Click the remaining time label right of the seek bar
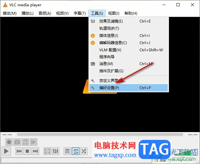This screenshot has width=200, height=164. [x=193, y=135]
